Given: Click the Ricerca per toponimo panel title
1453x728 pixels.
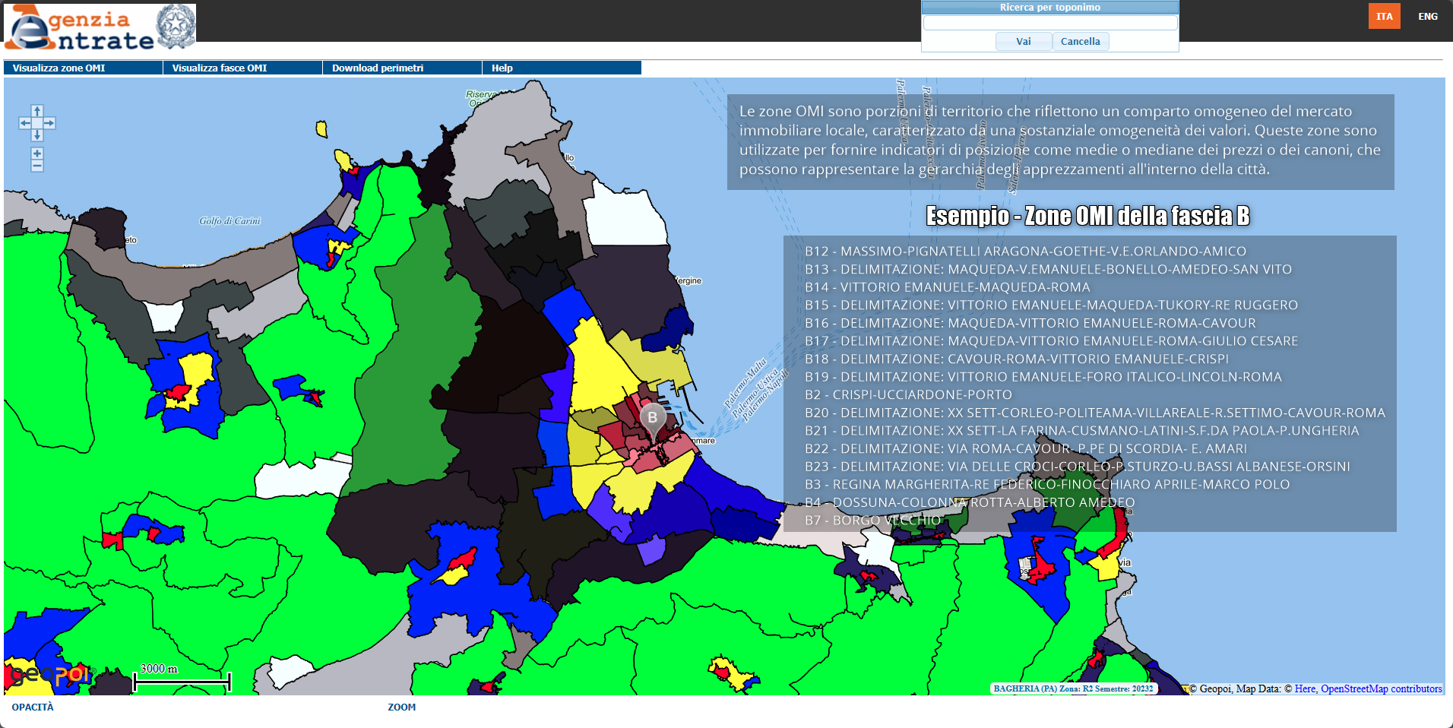Looking at the screenshot, I should [x=1050, y=8].
